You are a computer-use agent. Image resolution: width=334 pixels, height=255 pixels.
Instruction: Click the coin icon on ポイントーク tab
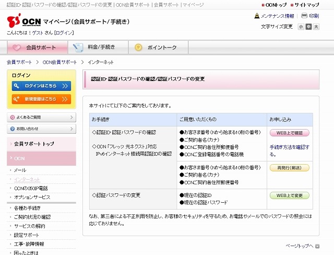[138, 47]
